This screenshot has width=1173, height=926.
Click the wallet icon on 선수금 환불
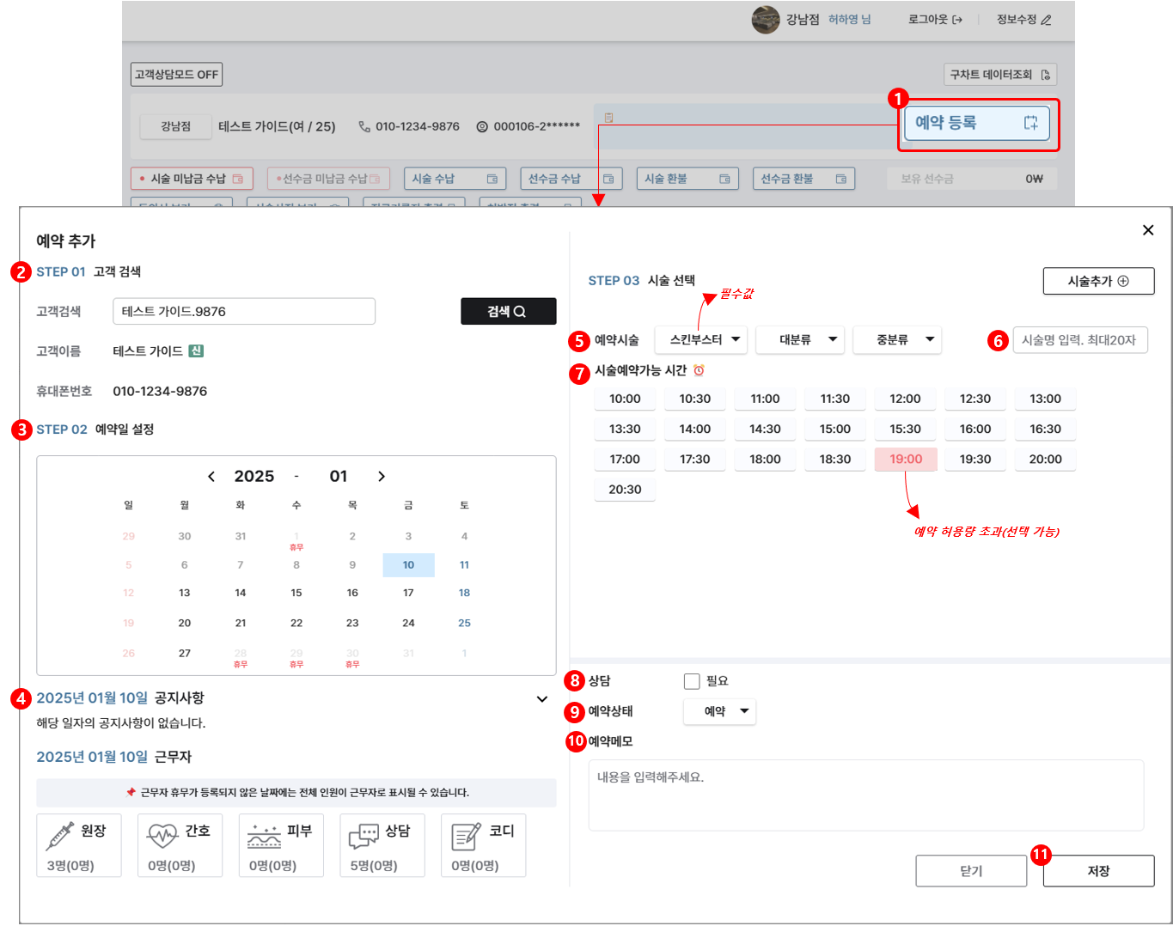pyautogui.click(x=840, y=179)
